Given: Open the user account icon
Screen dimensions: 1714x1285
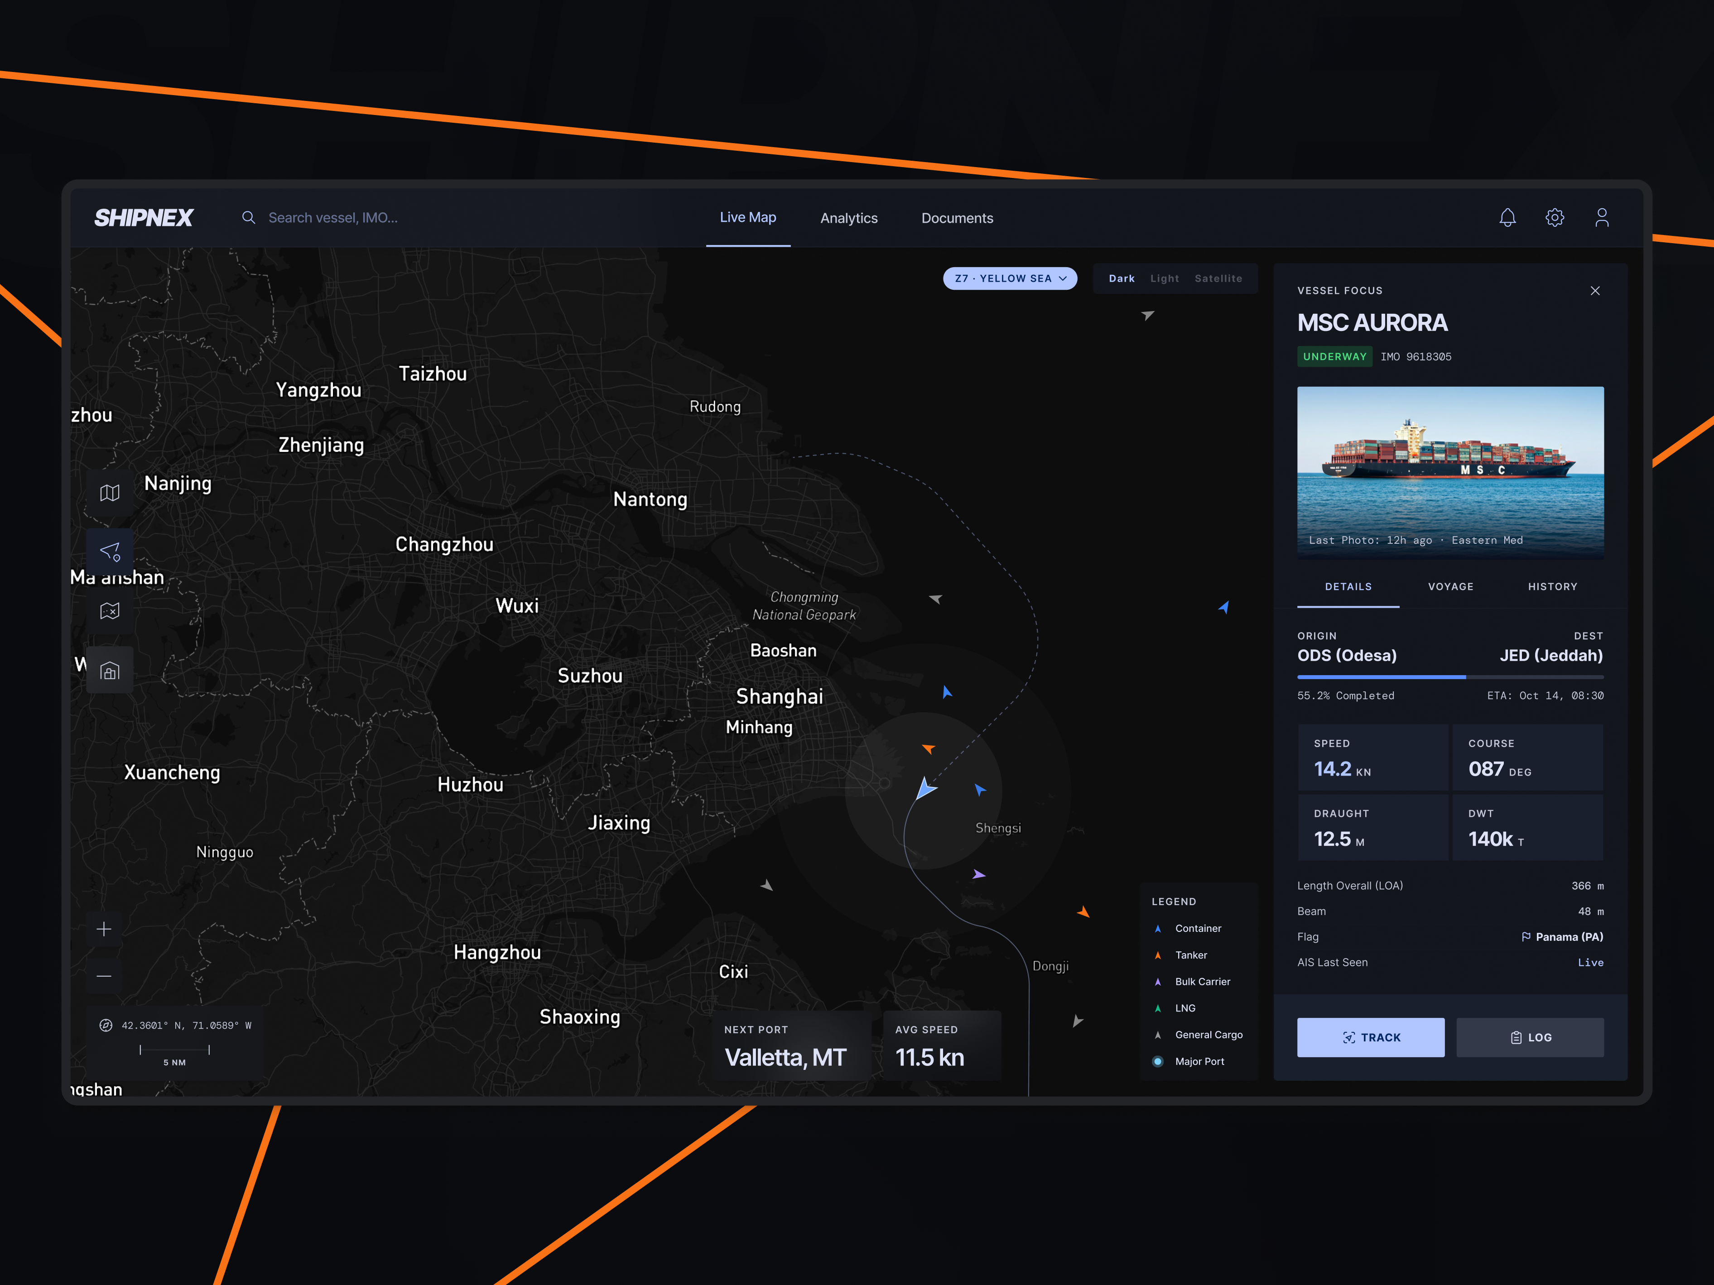Looking at the screenshot, I should coord(1602,218).
